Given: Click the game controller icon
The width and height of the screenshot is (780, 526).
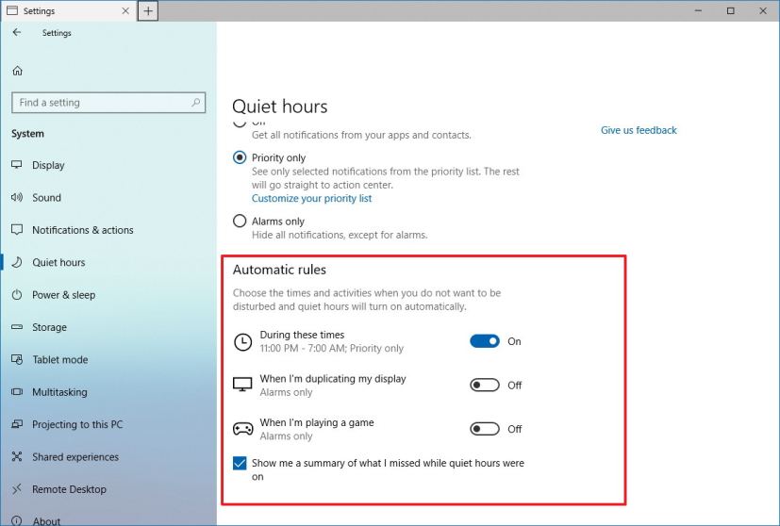Looking at the screenshot, I should 243,429.
